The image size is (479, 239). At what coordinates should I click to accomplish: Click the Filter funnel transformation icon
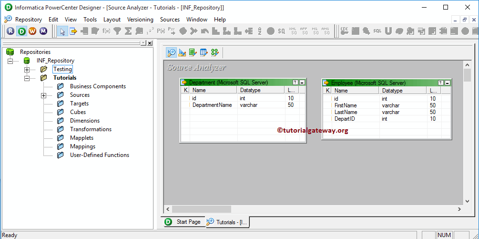pos(117,31)
